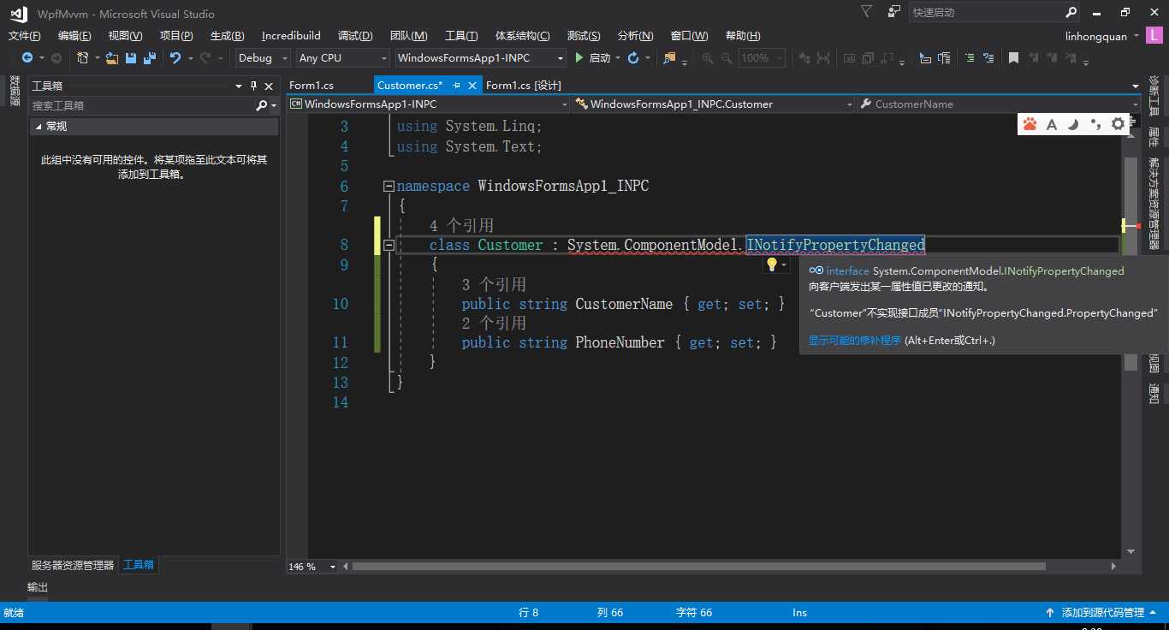Click the linhongquan account avatar
This screenshot has width=1169, height=630.
tap(1154, 36)
